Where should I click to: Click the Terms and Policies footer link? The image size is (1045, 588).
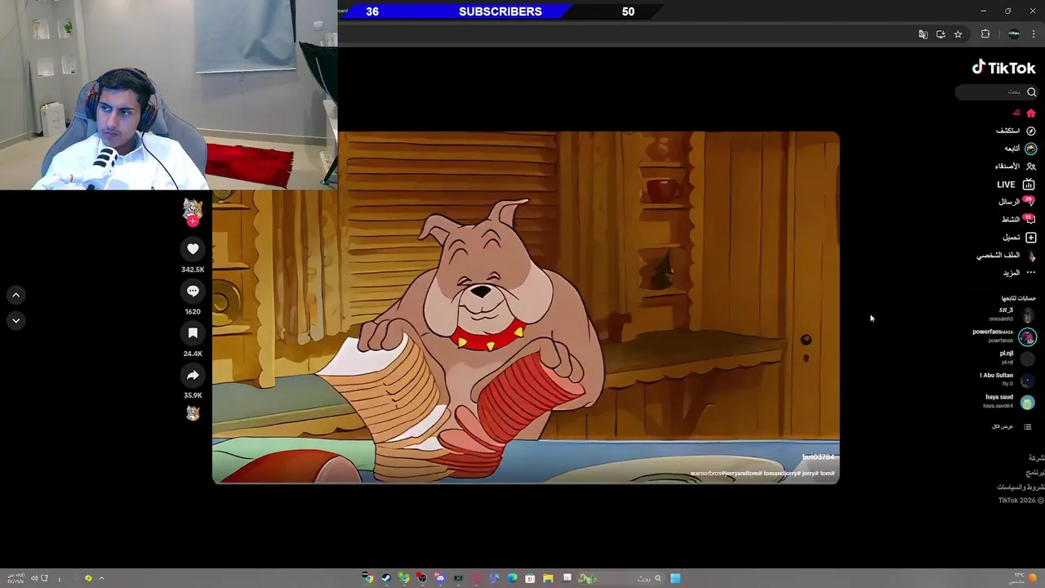(x=1021, y=487)
